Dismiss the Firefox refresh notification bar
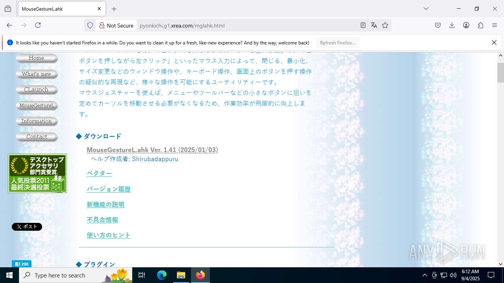This screenshot has height=283, width=504. [494, 42]
